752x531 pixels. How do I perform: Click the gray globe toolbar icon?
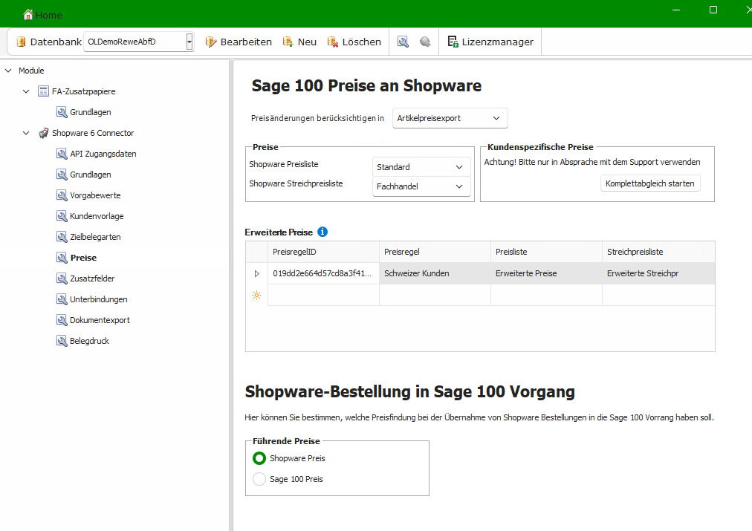point(425,42)
